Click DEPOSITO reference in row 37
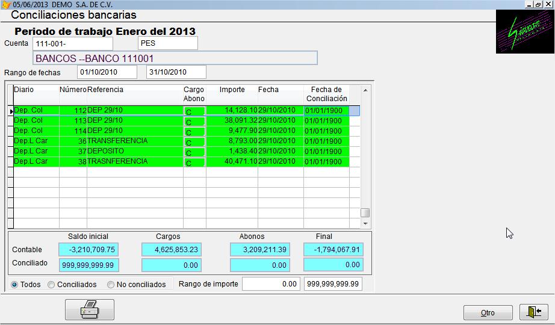The height and width of the screenshot is (325, 555). [135, 152]
